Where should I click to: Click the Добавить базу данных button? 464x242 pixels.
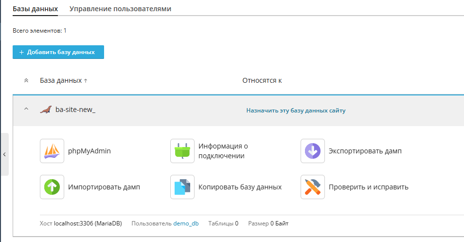pos(58,52)
